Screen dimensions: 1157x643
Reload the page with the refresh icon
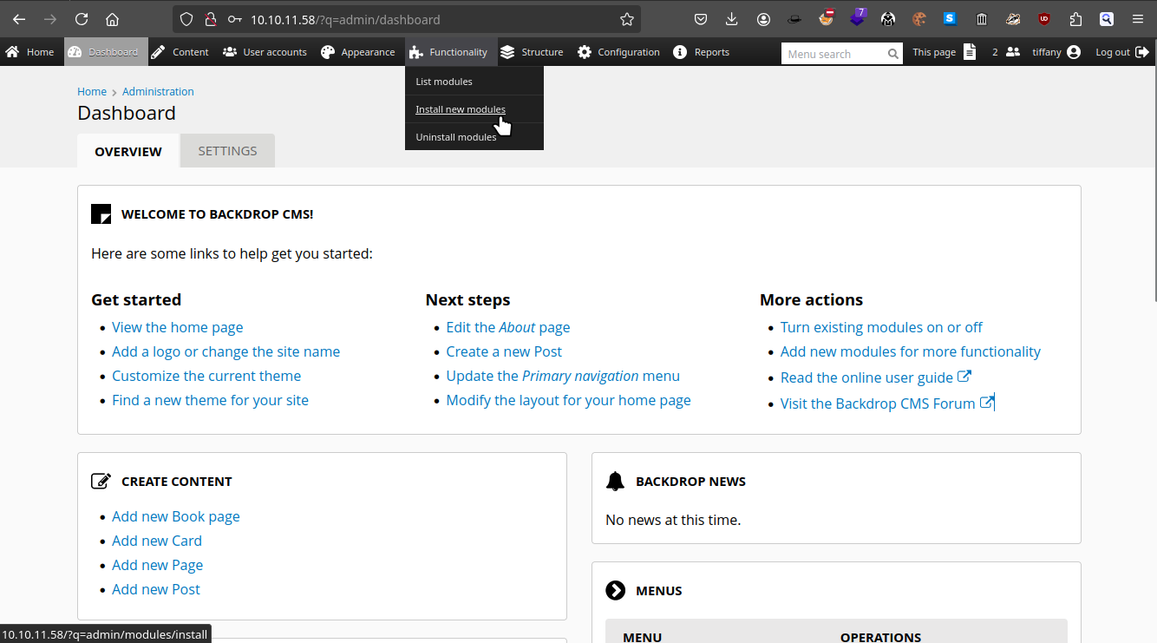[82, 19]
